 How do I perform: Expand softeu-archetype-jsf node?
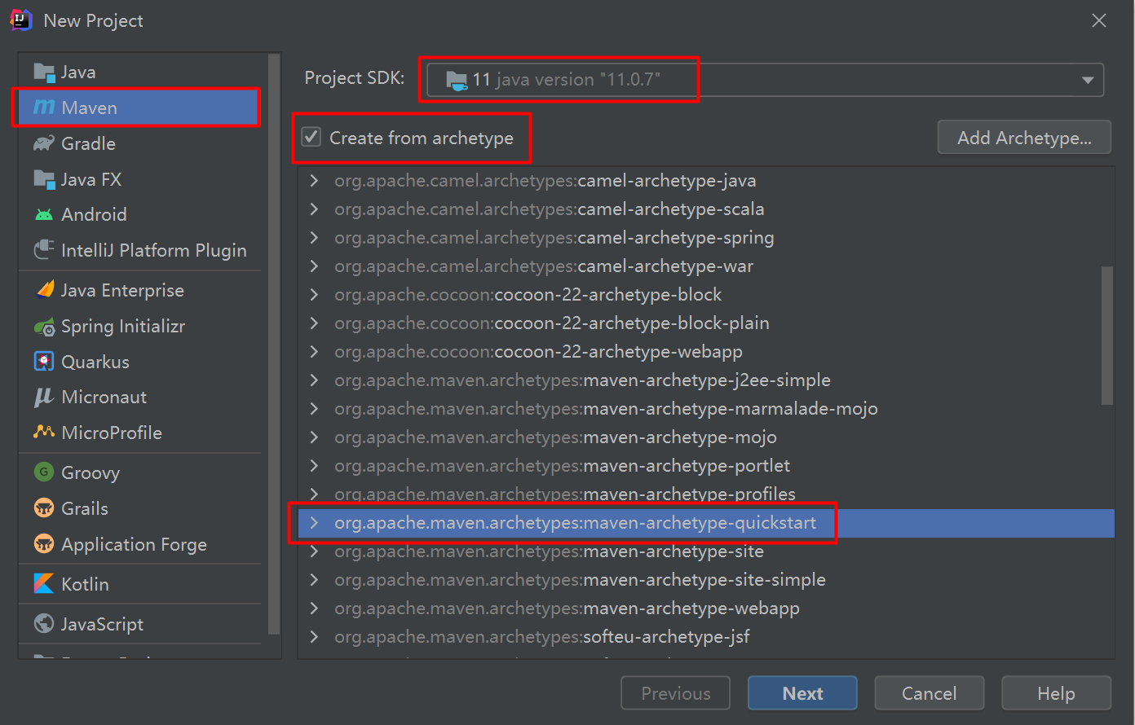click(315, 637)
